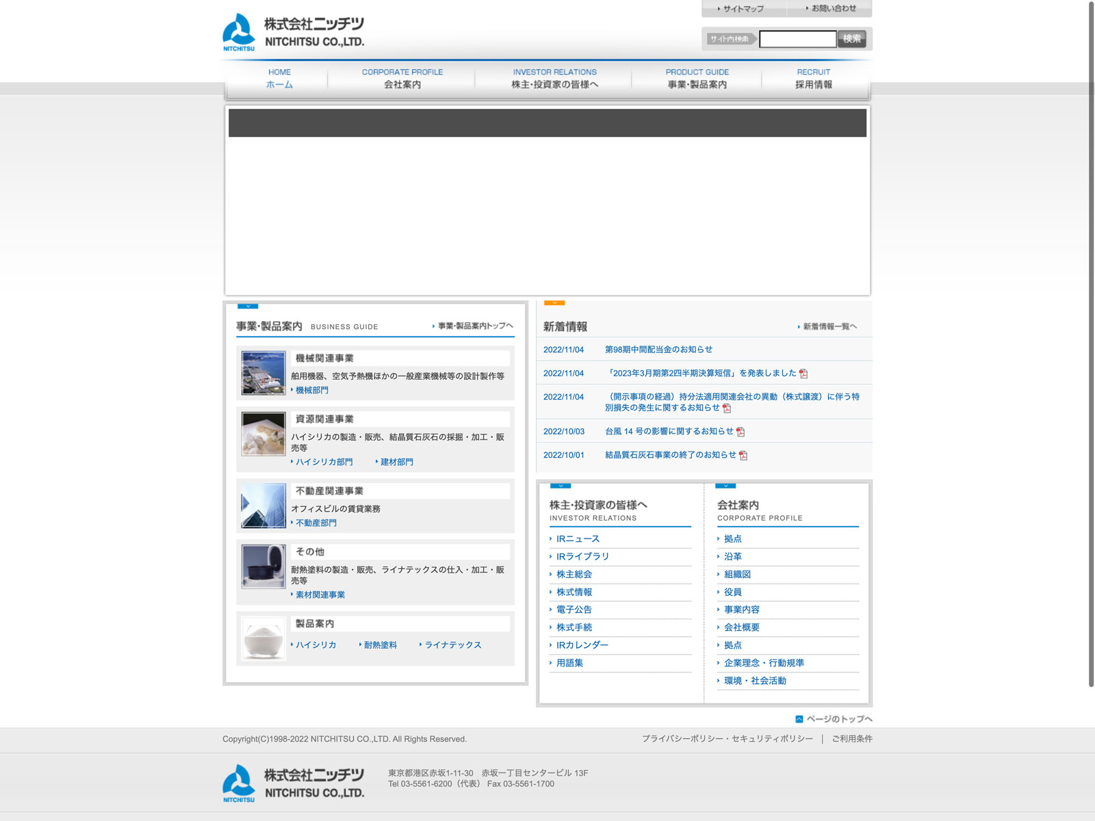Click the page vertical scrollbar
This screenshot has width=1095, height=821.
pyautogui.click(x=1091, y=342)
